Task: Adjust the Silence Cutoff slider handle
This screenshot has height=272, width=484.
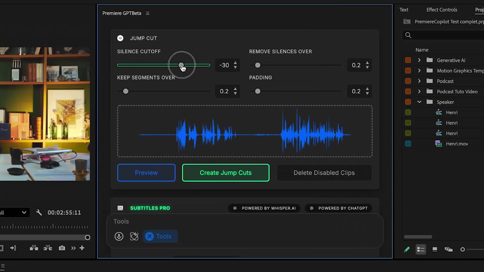Action: 181,65
